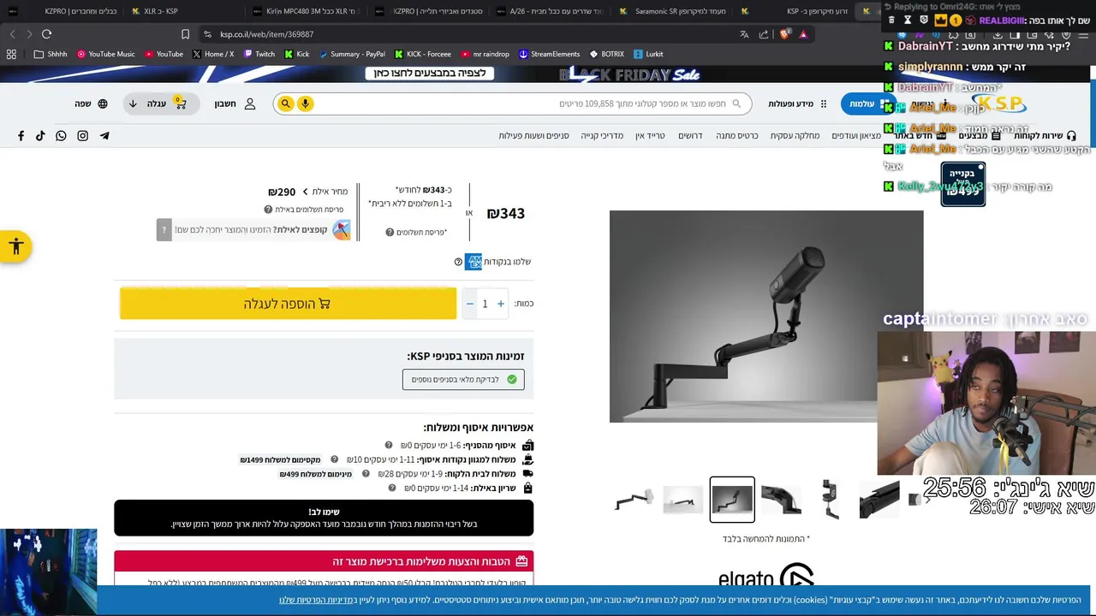
Task: Open the privacy policy link in cookie bar
Action: pos(317,601)
